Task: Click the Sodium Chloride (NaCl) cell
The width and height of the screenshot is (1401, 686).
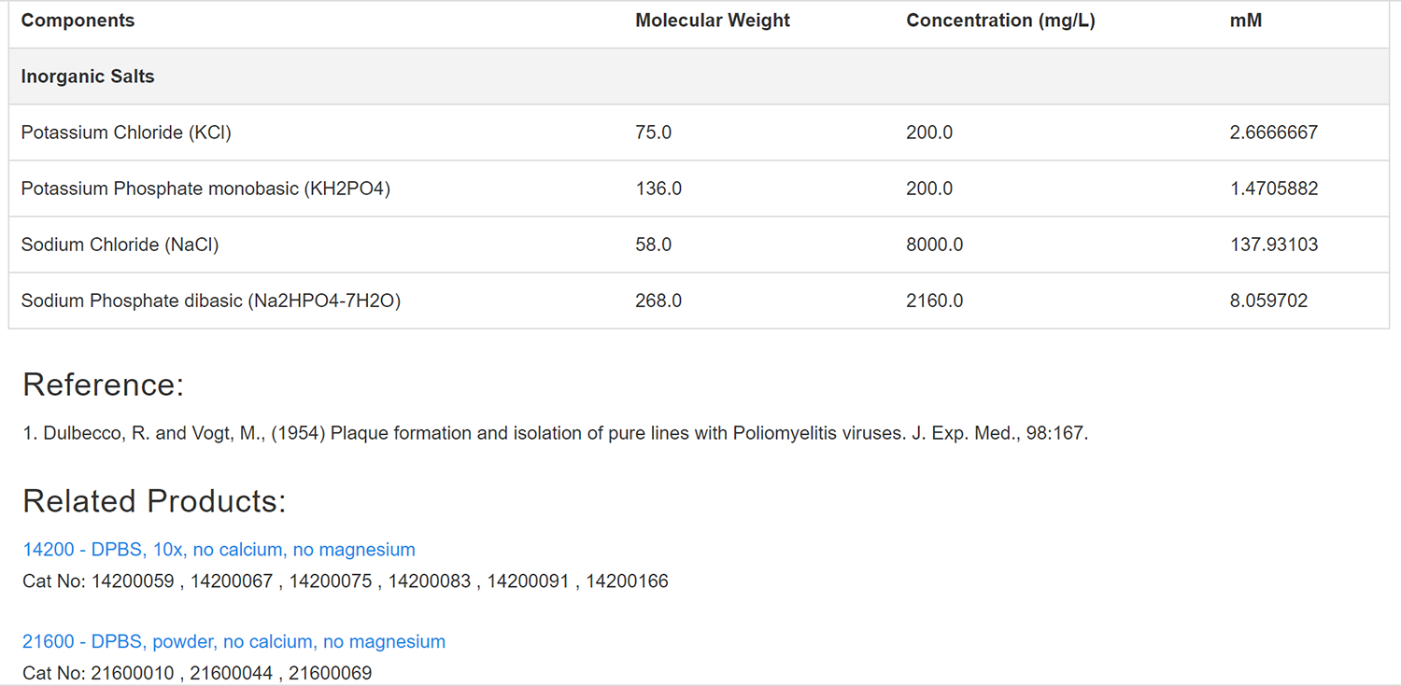Action: pos(120,245)
